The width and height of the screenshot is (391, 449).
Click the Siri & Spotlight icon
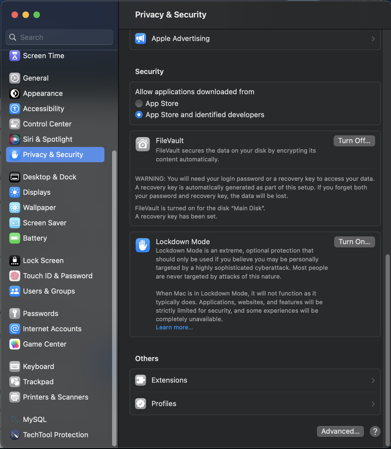tap(15, 139)
